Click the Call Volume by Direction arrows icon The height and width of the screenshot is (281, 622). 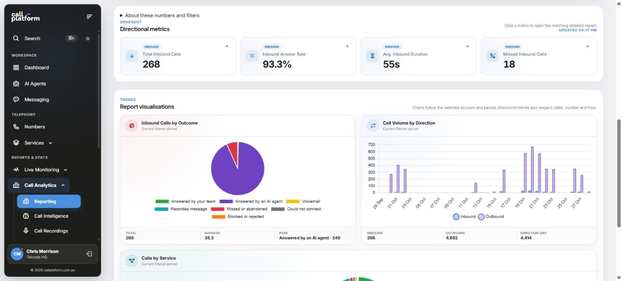pos(373,125)
